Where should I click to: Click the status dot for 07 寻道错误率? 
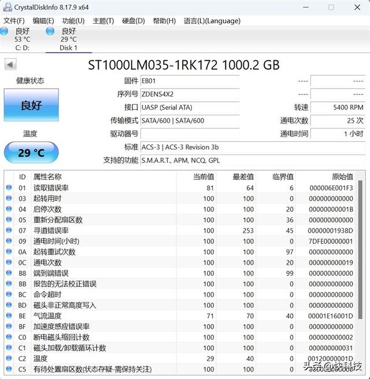point(9,230)
